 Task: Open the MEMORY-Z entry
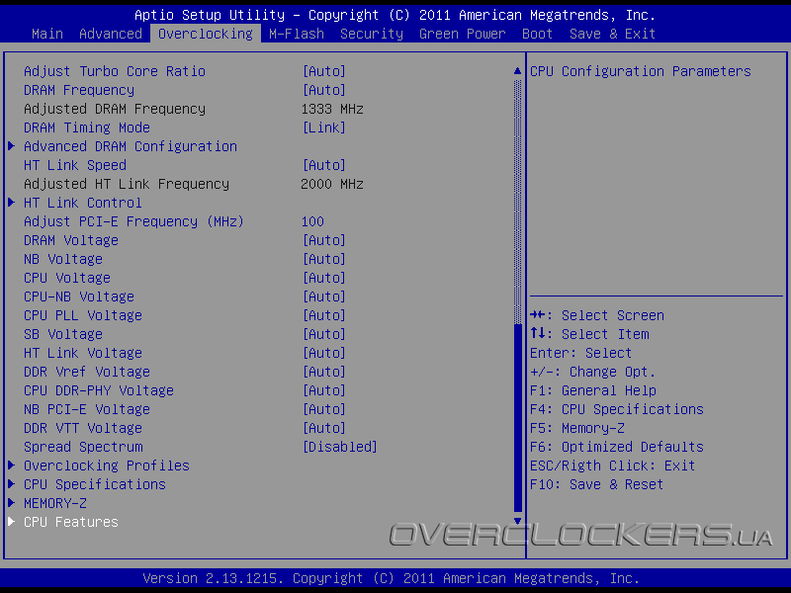[x=55, y=503]
